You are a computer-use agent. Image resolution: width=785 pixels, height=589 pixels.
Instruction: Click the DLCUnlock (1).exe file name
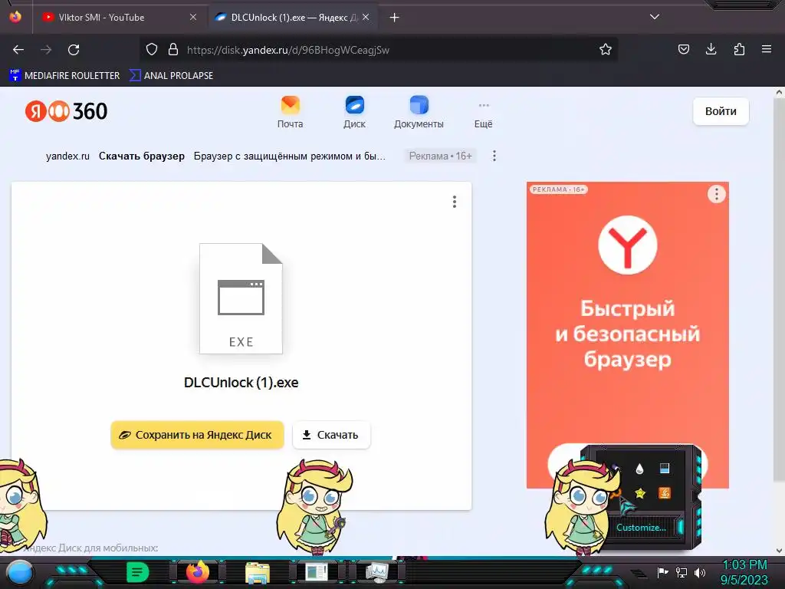click(x=241, y=382)
